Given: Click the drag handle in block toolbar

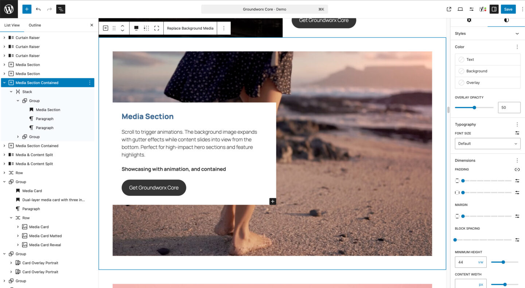Looking at the screenshot, I should (x=114, y=28).
